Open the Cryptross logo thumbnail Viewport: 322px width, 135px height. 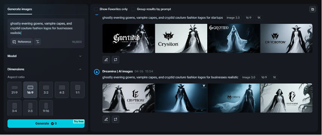tap(129, 98)
